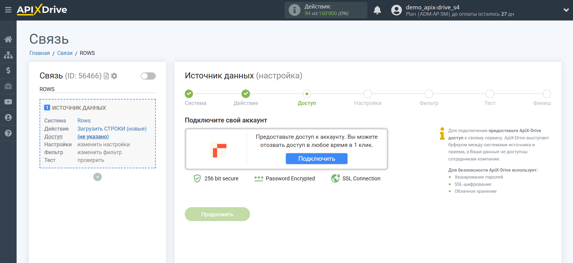Open the connections sitemap icon
Viewport: 573px width, 263px height.
coord(8,55)
